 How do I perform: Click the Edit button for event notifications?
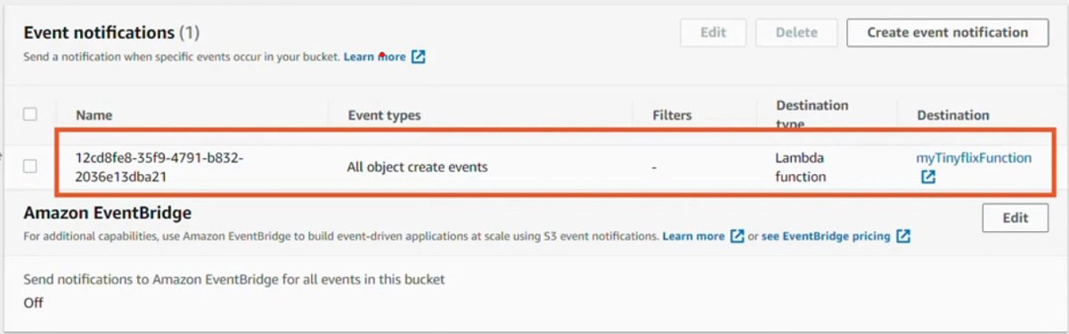(714, 33)
